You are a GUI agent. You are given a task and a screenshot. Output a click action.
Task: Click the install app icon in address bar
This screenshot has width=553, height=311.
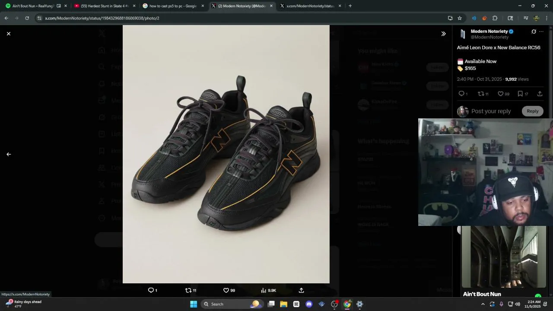tap(450, 18)
